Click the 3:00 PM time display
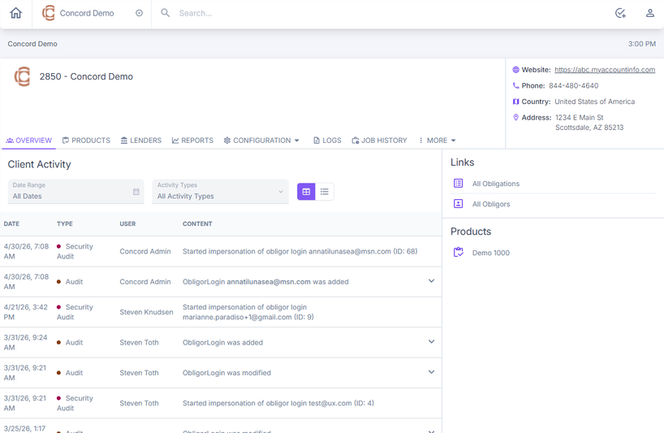This screenshot has height=433, width=664. click(x=641, y=44)
